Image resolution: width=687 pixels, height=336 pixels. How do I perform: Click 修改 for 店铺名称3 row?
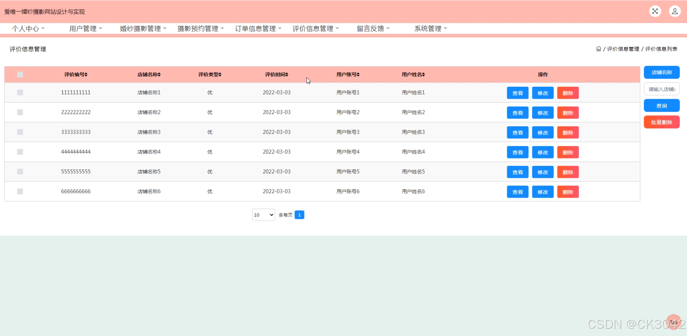pyautogui.click(x=543, y=132)
